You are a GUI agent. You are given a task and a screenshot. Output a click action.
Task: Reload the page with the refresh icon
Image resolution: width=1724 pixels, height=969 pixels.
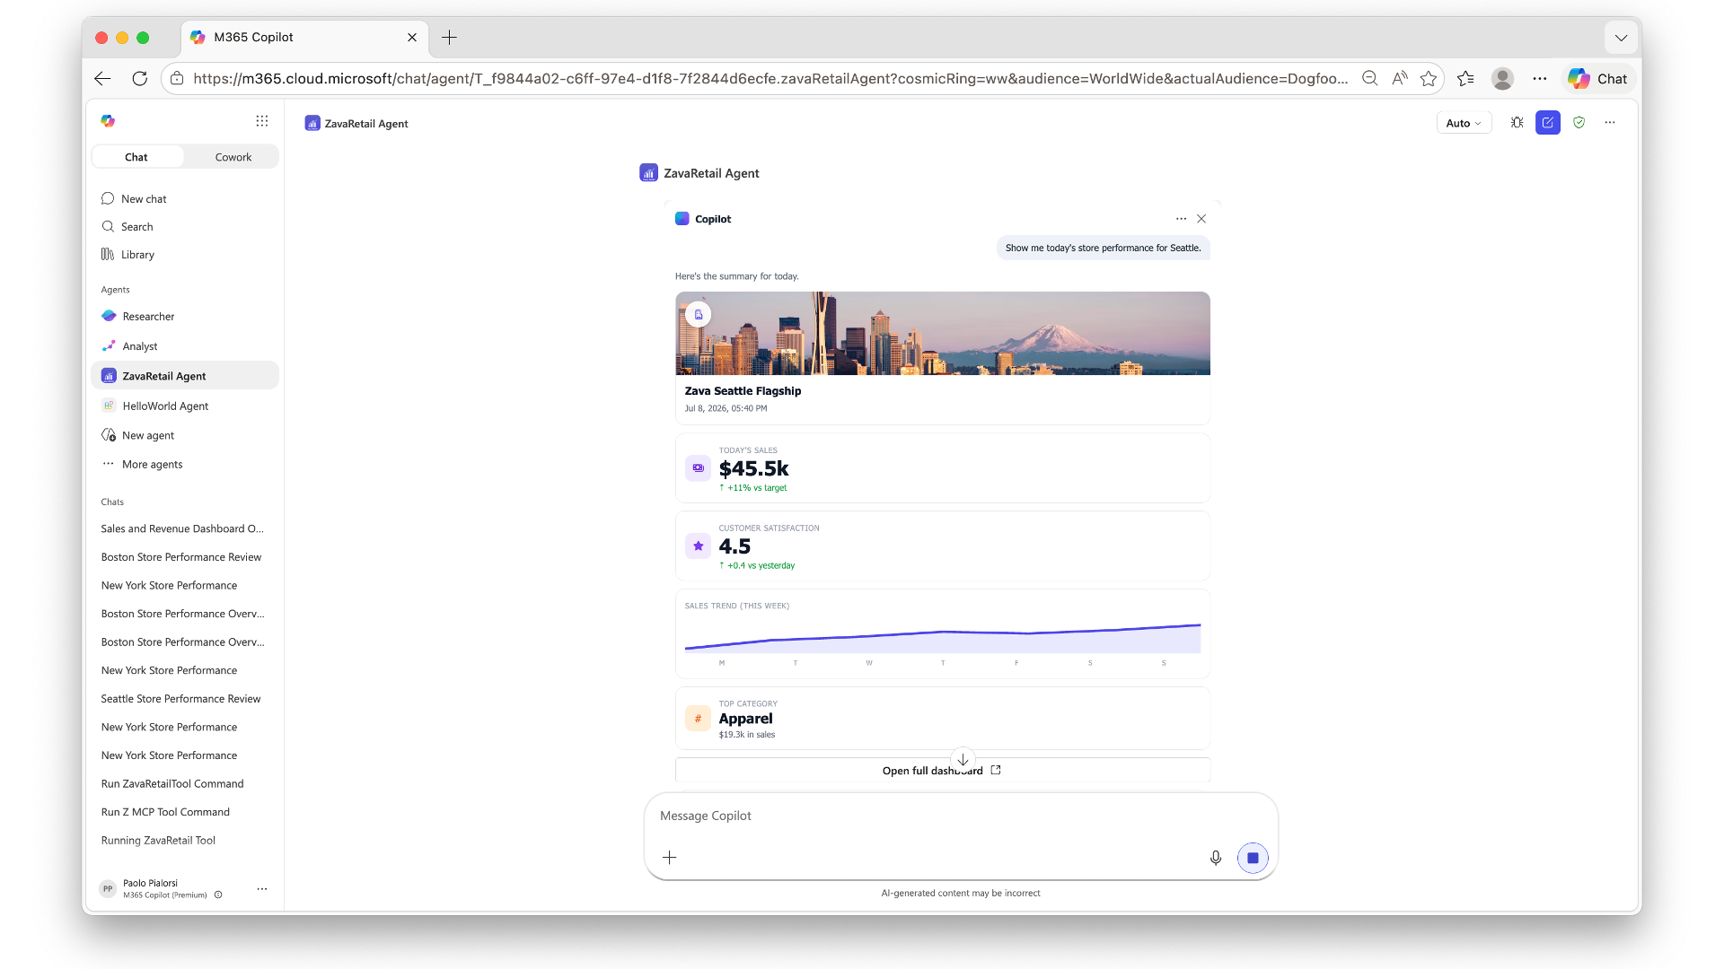(x=139, y=79)
